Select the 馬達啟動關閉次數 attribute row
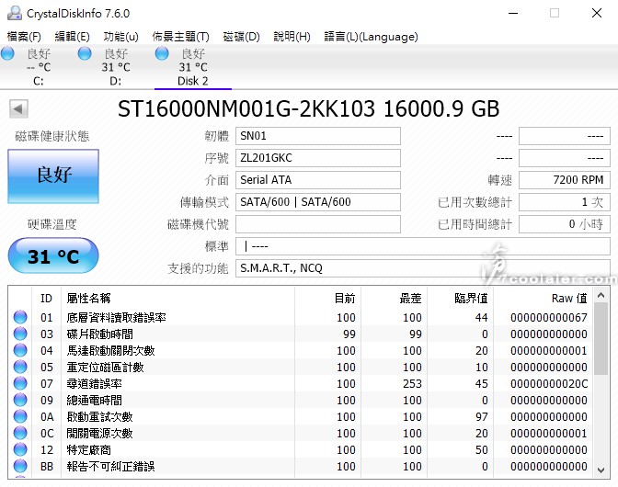The image size is (618, 487). click(x=301, y=350)
